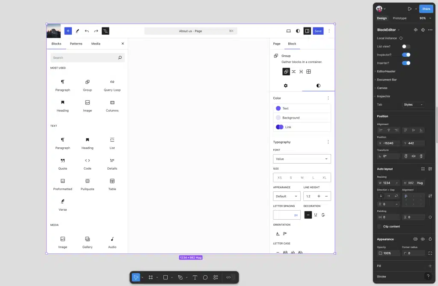Insert Pullquote block

(x=87, y=185)
